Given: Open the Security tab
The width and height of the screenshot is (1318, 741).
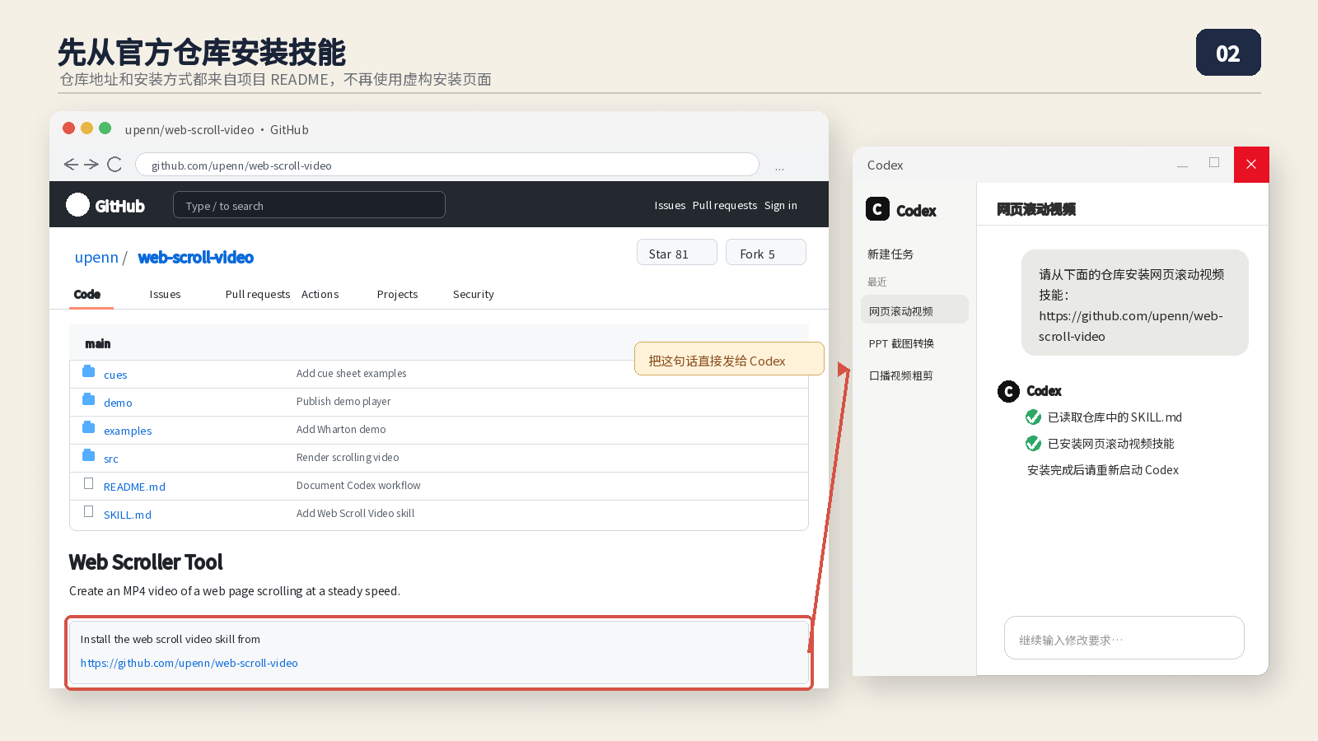Looking at the screenshot, I should tap(474, 295).
